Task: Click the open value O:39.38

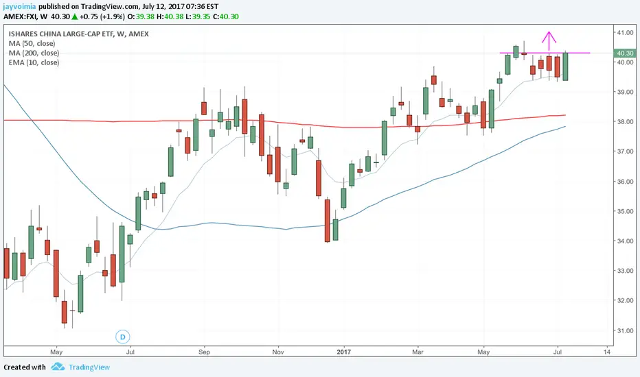Action: click(x=141, y=16)
